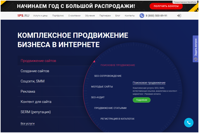The height and width of the screenshot is (133, 199).
Task: Click the green «Подробнее» button
Action: click(x=142, y=100)
